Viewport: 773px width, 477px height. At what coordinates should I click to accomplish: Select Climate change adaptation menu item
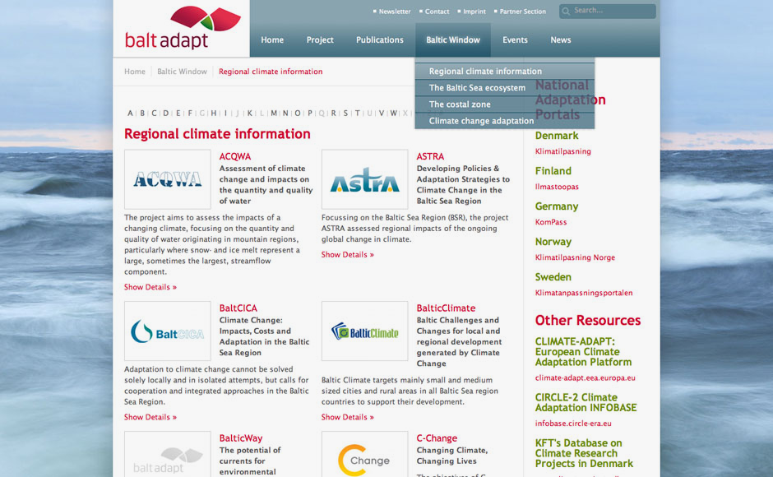[x=481, y=121]
